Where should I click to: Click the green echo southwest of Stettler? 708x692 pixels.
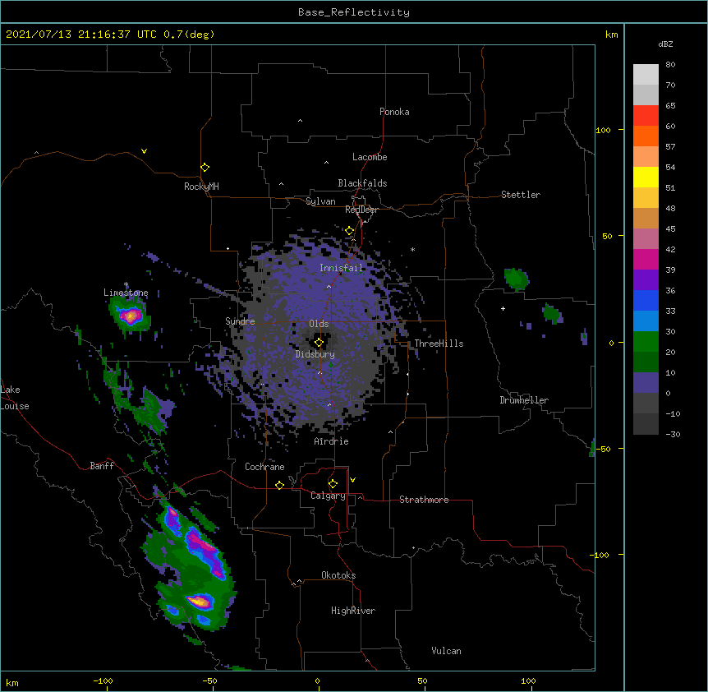pyautogui.click(x=516, y=279)
